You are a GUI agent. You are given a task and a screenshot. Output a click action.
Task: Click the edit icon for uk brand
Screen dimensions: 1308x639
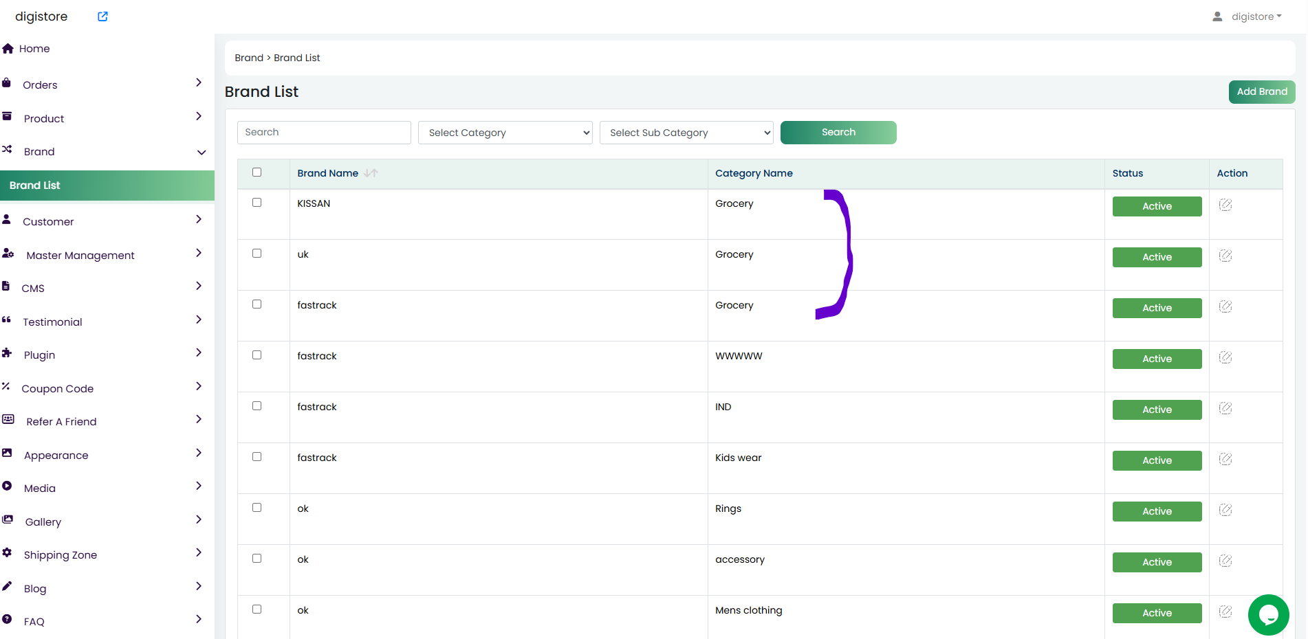1225,256
